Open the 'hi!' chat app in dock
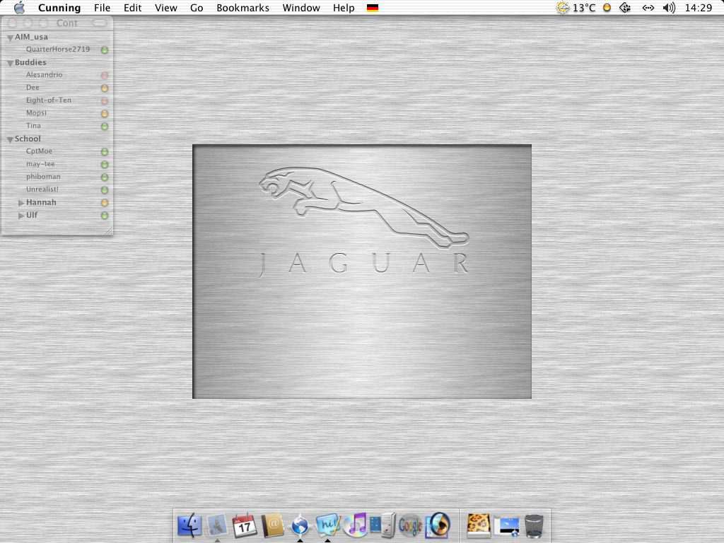Viewport: 724px width, 543px height. click(x=327, y=525)
